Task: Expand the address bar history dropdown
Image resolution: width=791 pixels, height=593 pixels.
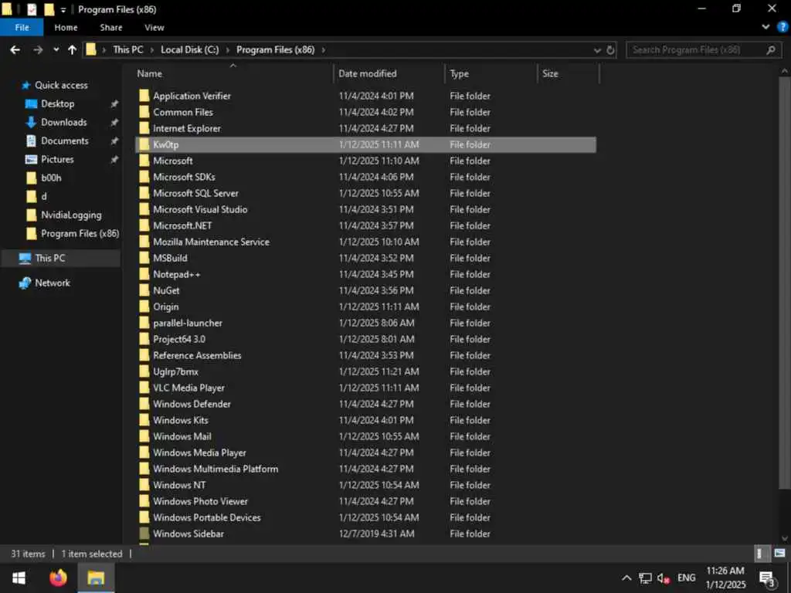Action: coord(597,50)
